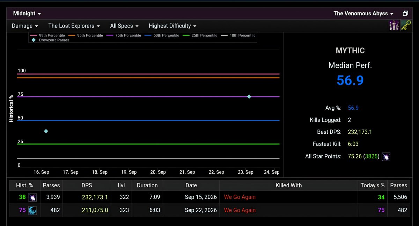Toggle the 10th Percentile legend series

pos(238,36)
